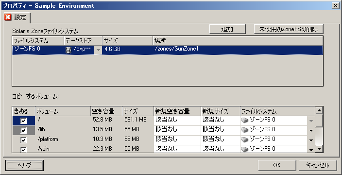Click 未使用のZoneFSの削除 button

click(289, 29)
